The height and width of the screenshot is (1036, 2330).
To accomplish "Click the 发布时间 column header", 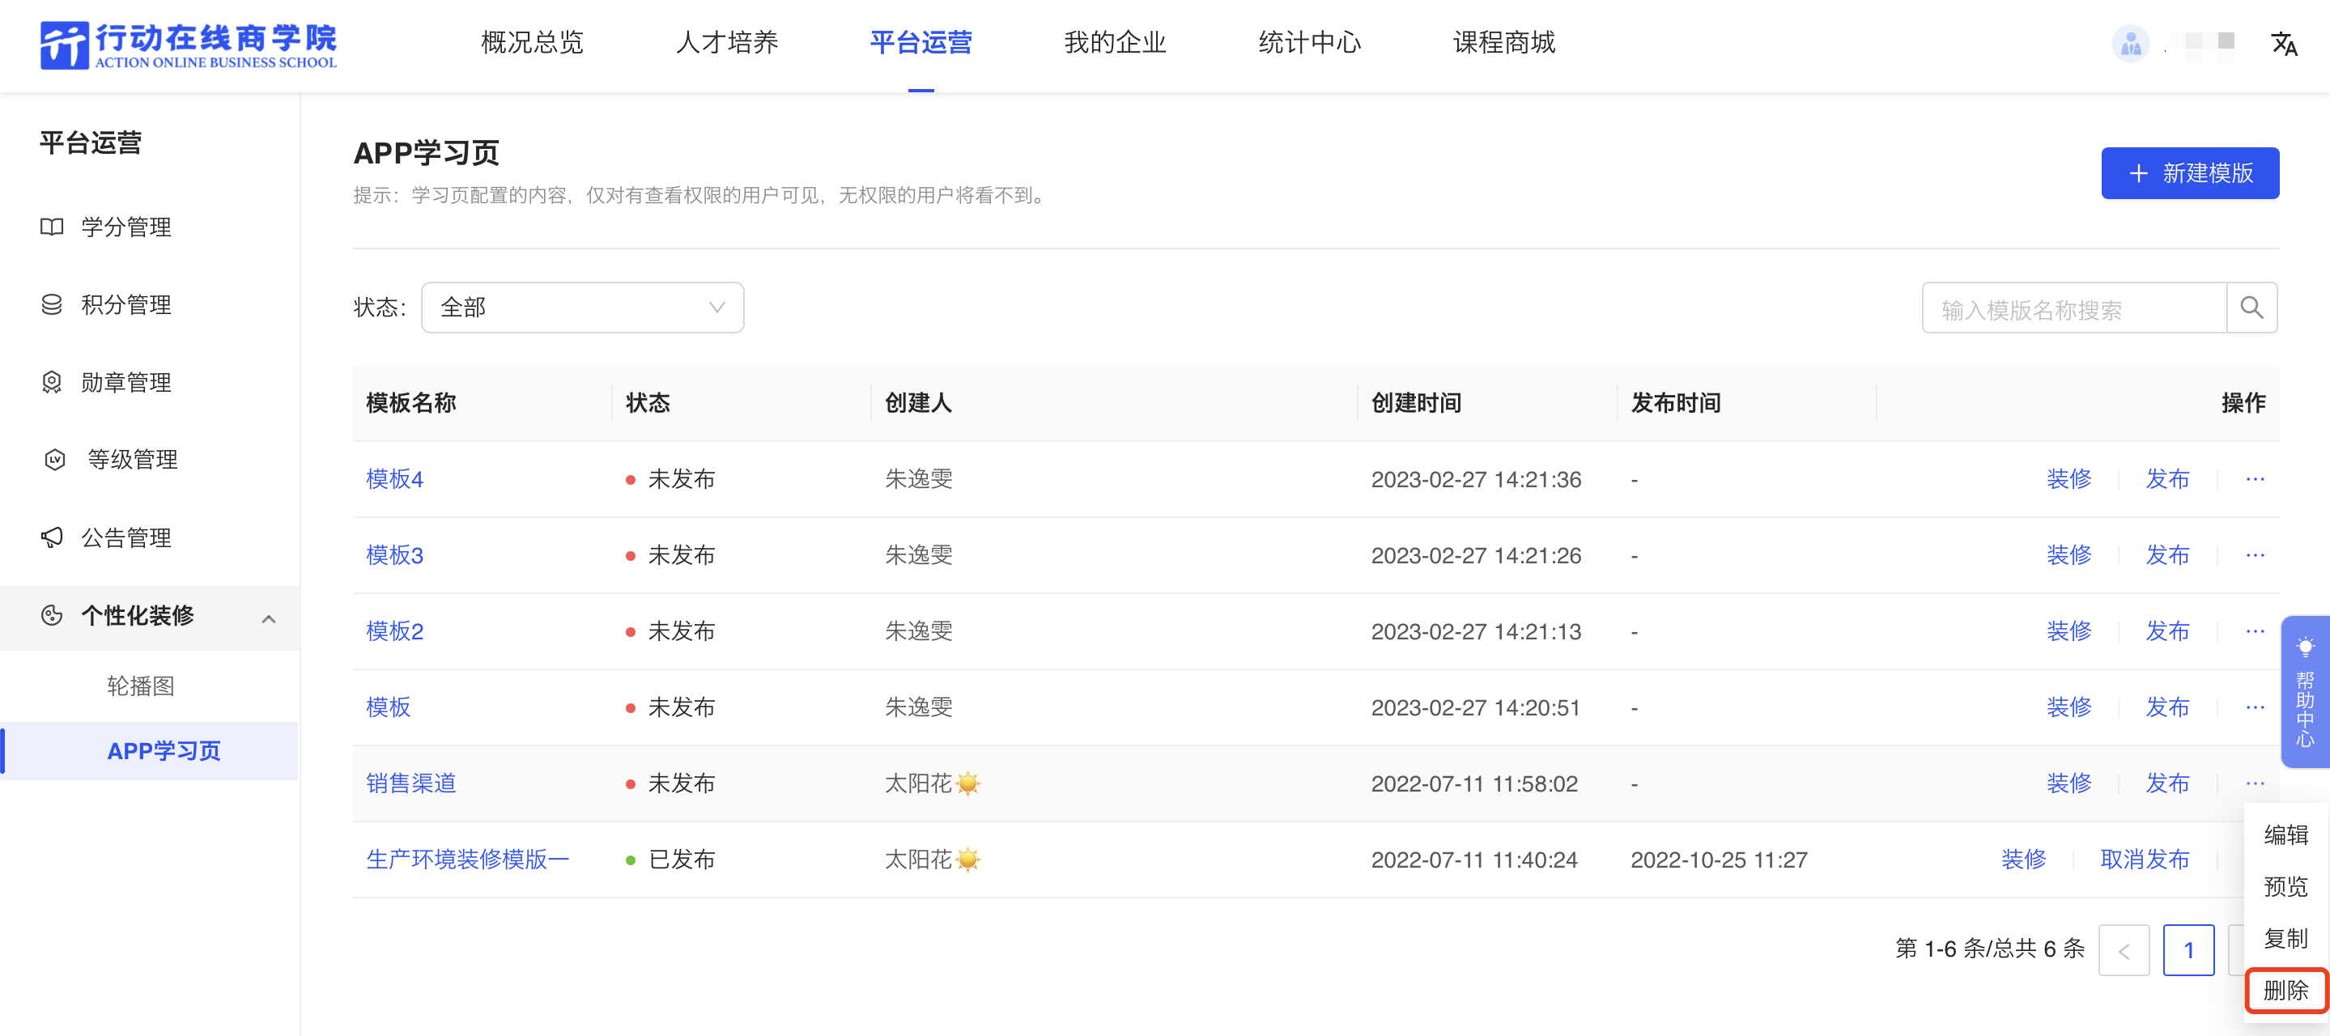I will [x=1675, y=403].
